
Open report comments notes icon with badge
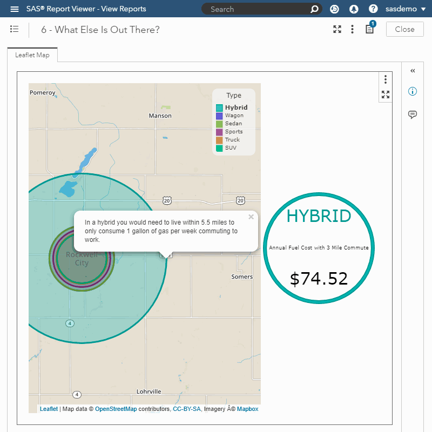(370, 29)
